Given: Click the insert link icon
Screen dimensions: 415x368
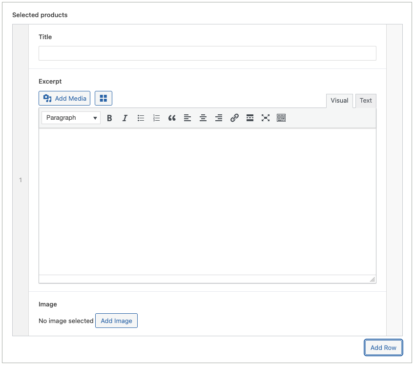Looking at the screenshot, I should 234,118.
